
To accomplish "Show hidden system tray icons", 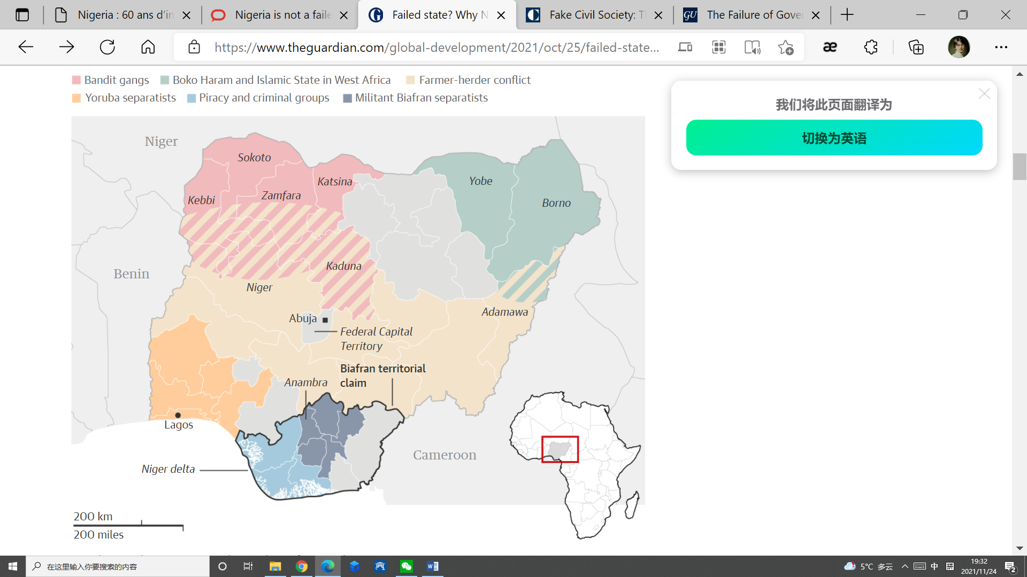I will (905, 566).
